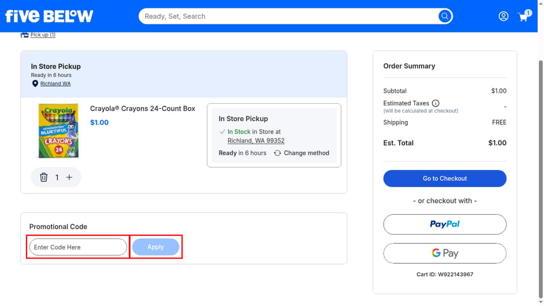This screenshot has height=306, width=544.
Task: Click Change method
Action: pos(302,153)
